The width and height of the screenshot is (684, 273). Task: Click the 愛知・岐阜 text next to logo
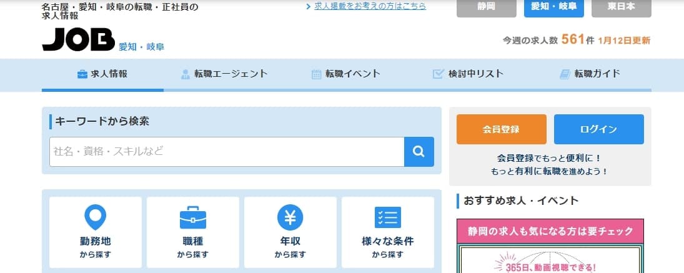coord(141,47)
